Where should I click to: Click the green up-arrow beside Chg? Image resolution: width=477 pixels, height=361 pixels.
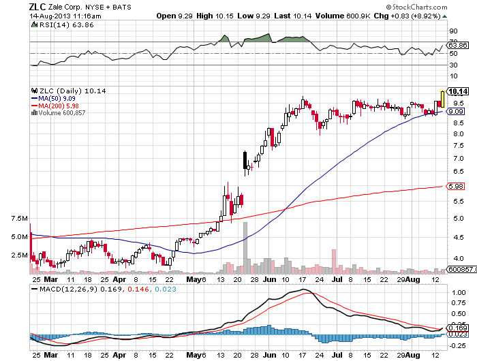(445, 16)
